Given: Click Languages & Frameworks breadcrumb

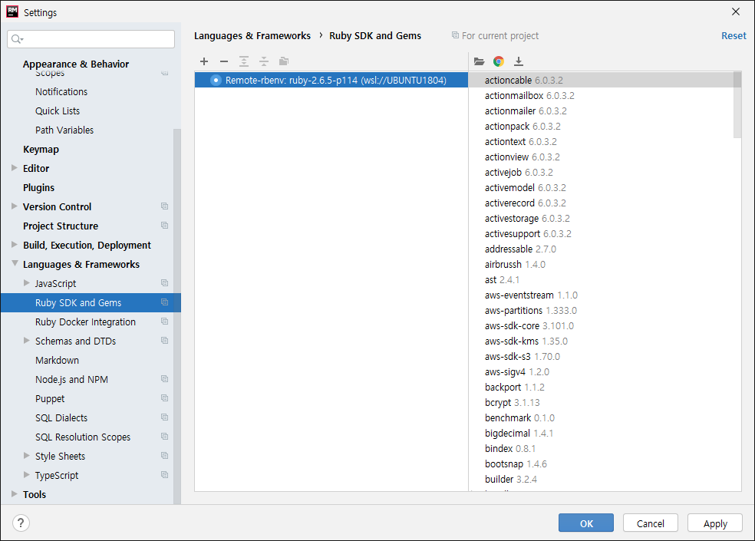Looking at the screenshot, I should [x=252, y=35].
